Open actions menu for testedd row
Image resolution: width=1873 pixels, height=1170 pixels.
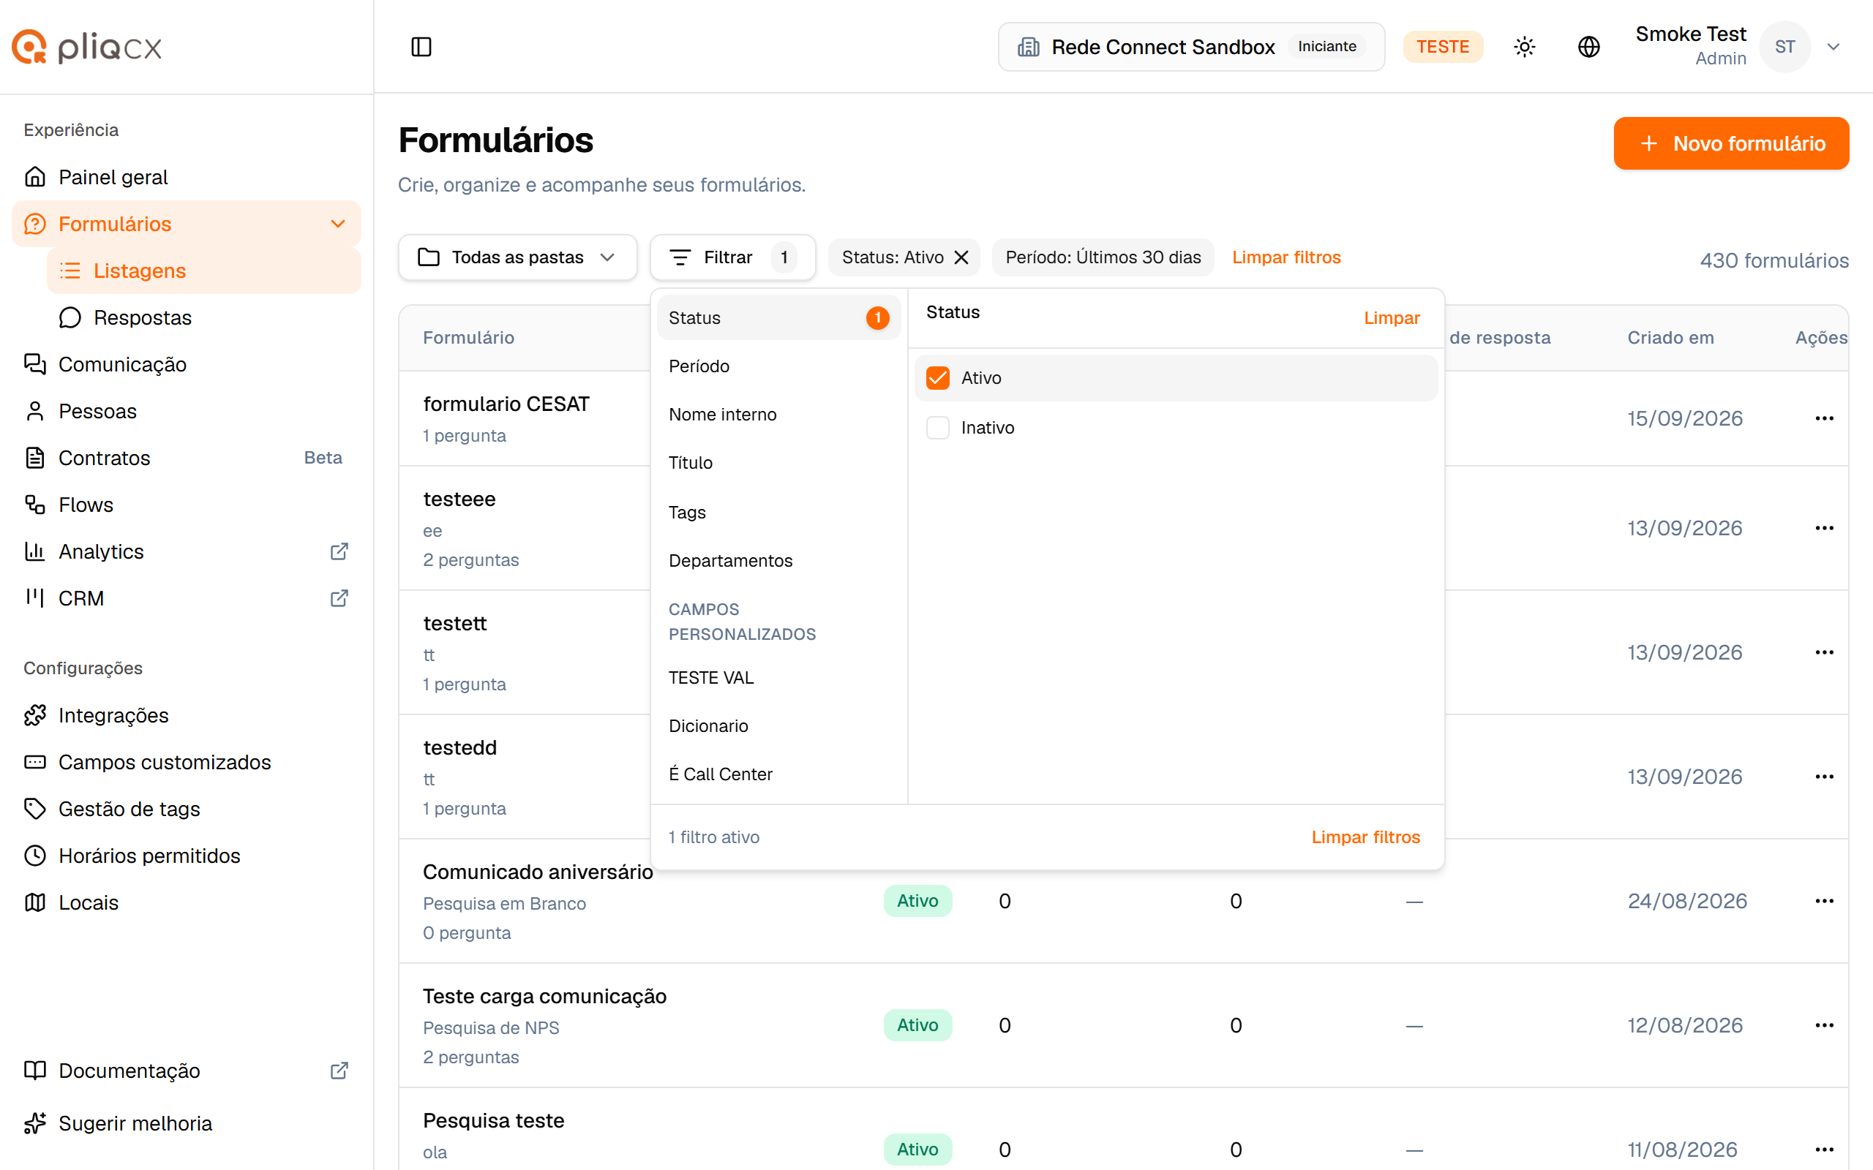(1824, 776)
